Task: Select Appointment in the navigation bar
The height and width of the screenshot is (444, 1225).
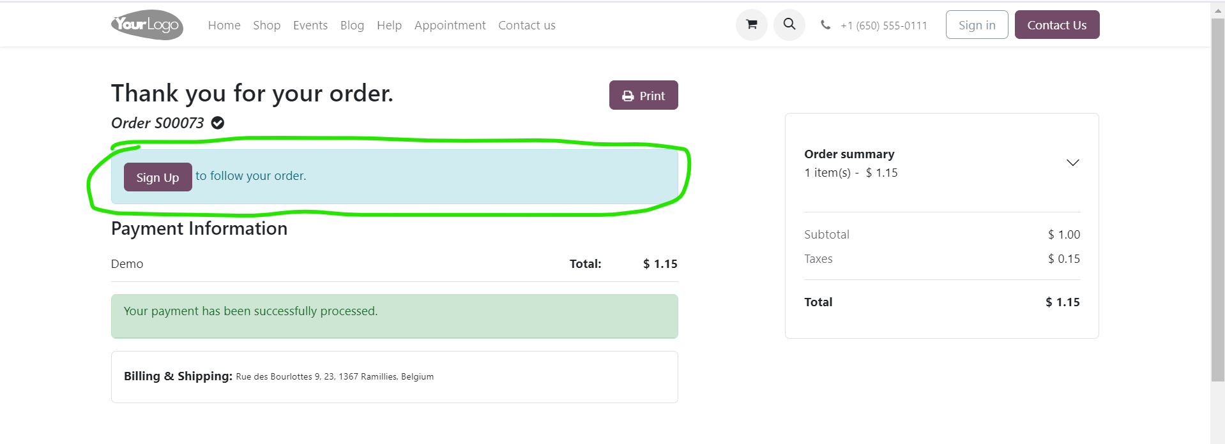Action: tap(450, 26)
